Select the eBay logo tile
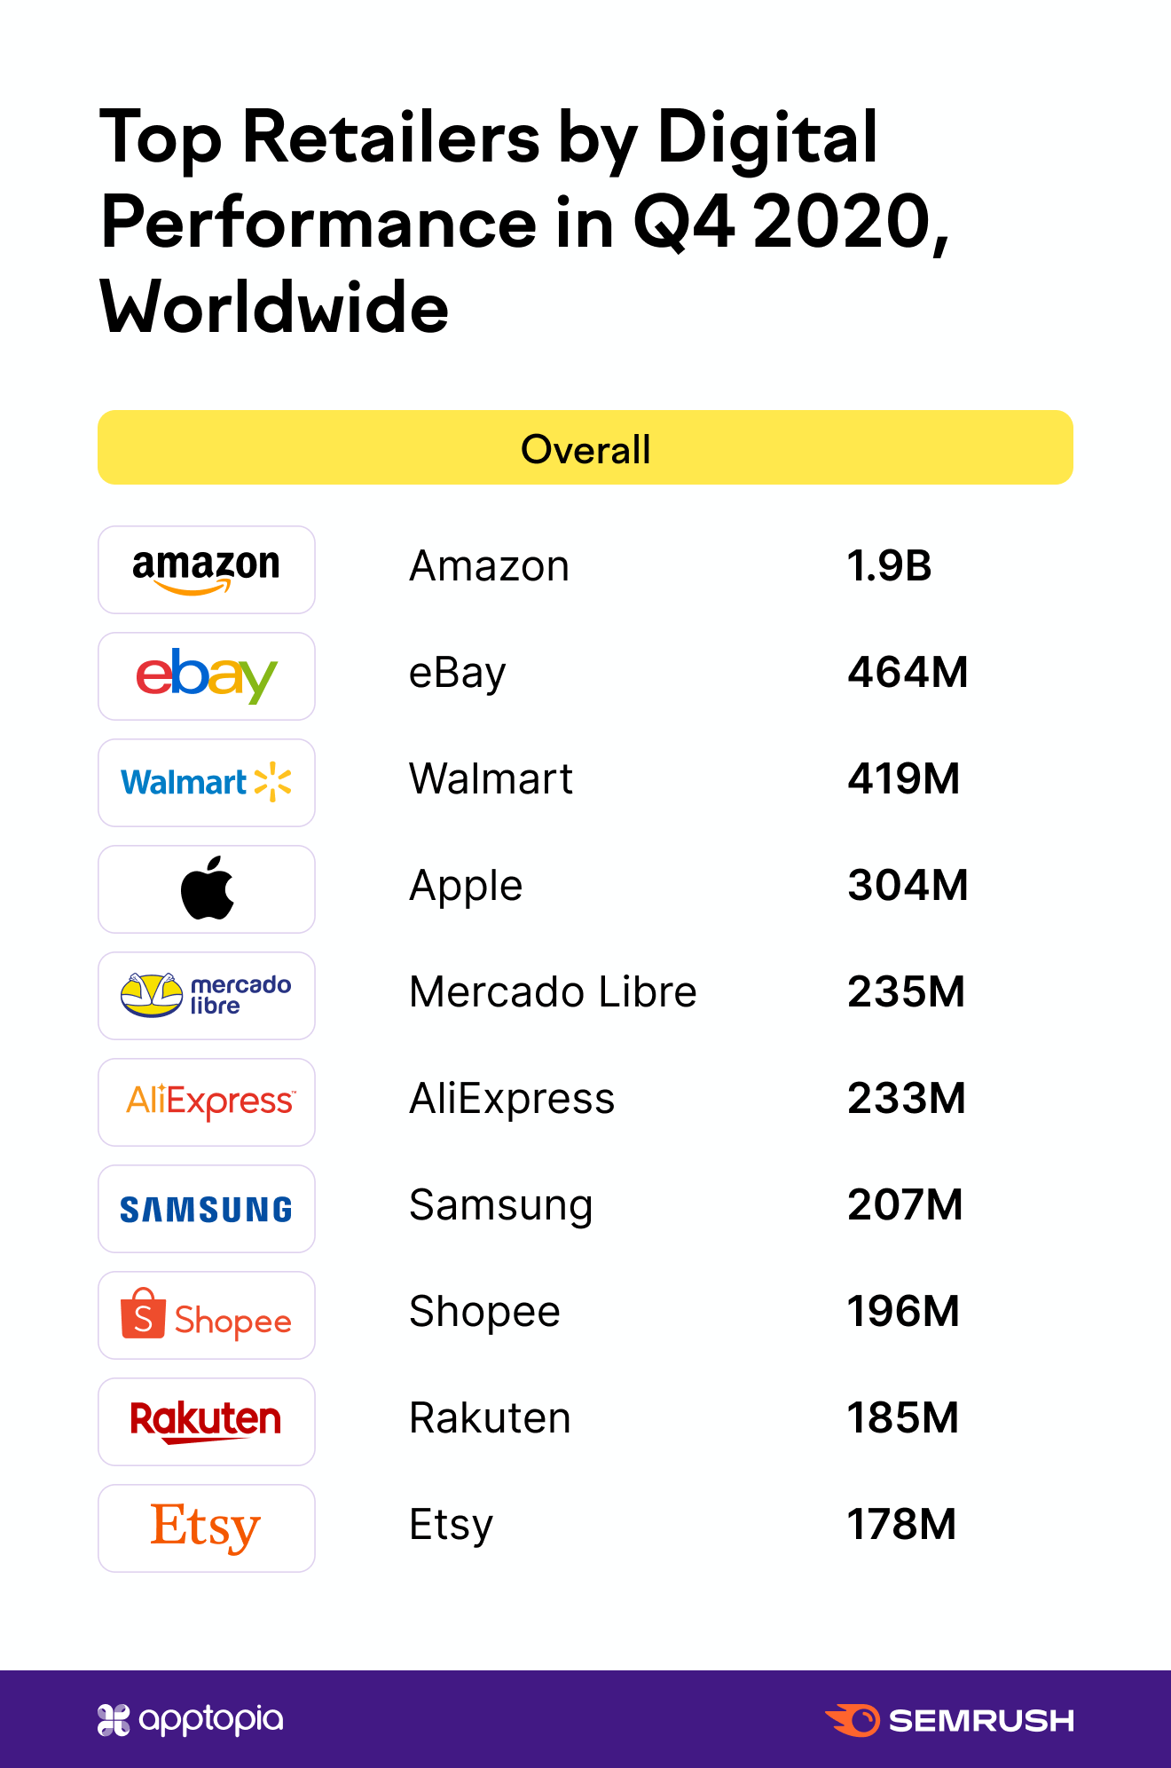Image resolution: width=1171 pixels, height=1768 pixels. 207,676
